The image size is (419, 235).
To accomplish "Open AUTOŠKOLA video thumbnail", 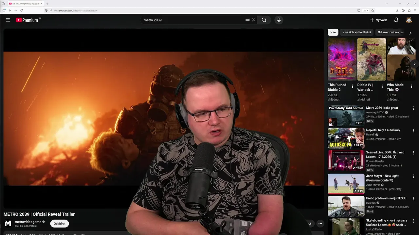I will tap(346, 138).
